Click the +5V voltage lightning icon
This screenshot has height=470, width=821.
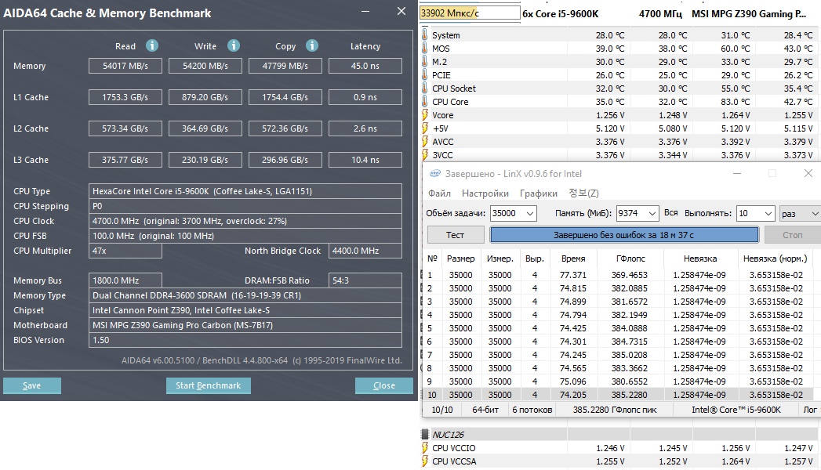coord(425,128)
